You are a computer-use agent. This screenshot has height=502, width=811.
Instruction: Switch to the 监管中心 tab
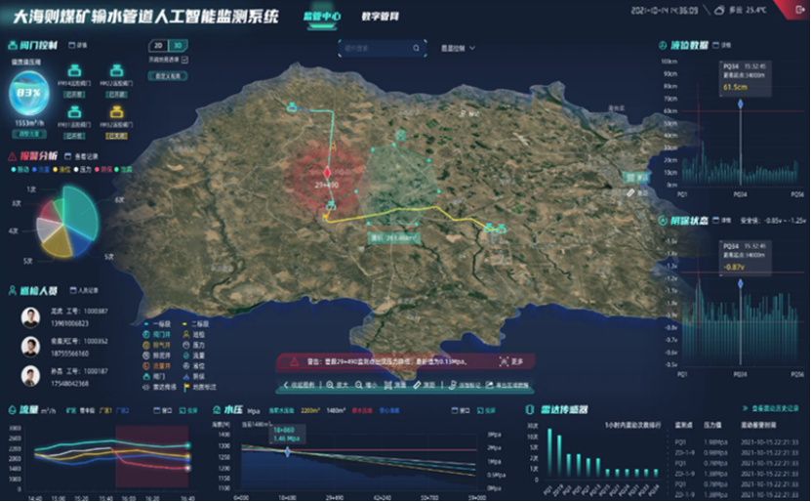tap(322, 17)
